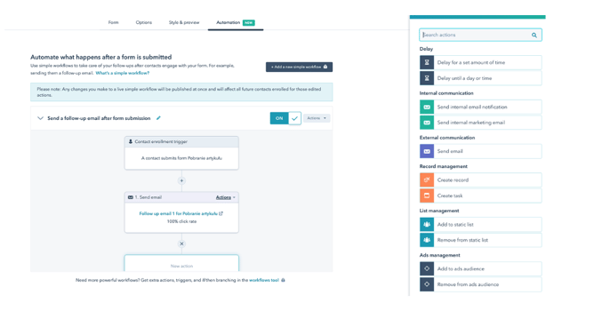This screenshot has width=594, height=335.
Task: Choose Add to static list action
Action: click(x=480, y=225)
